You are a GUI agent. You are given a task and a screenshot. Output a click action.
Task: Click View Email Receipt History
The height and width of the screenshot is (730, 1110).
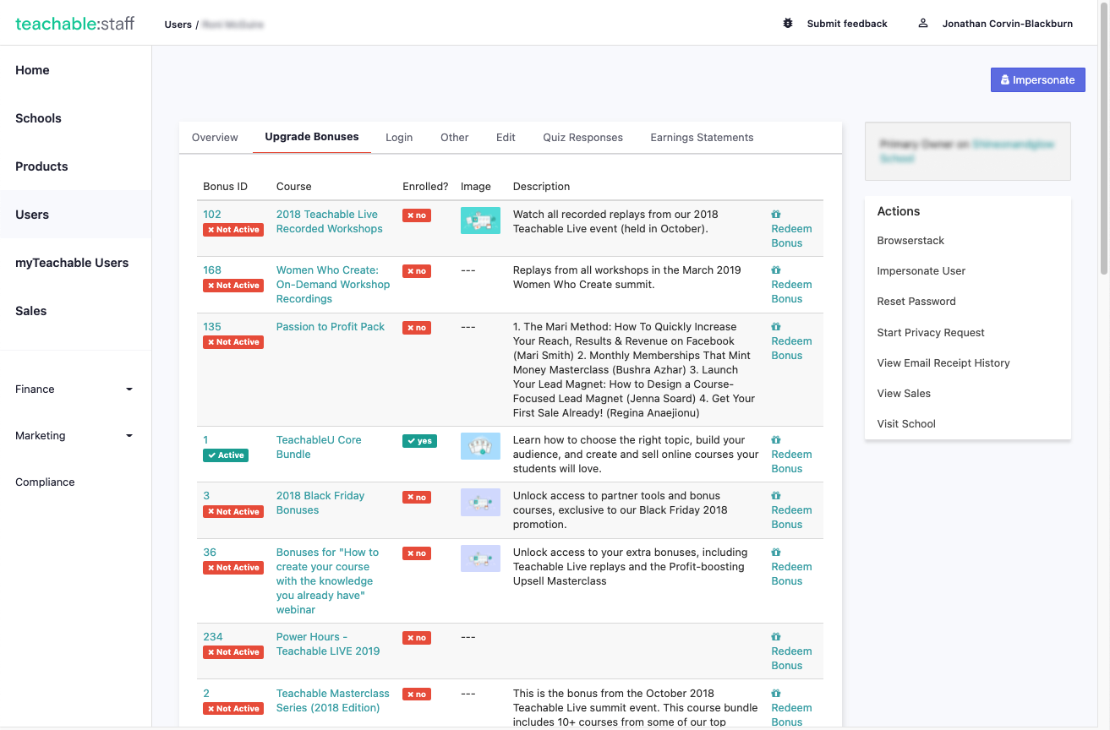[x=943, y=363]
